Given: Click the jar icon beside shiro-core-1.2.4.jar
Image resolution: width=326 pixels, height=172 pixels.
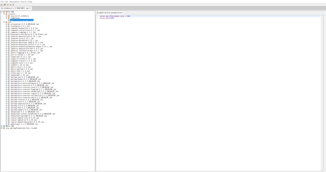Looking at the screenshot, I should tap(9, 67).
